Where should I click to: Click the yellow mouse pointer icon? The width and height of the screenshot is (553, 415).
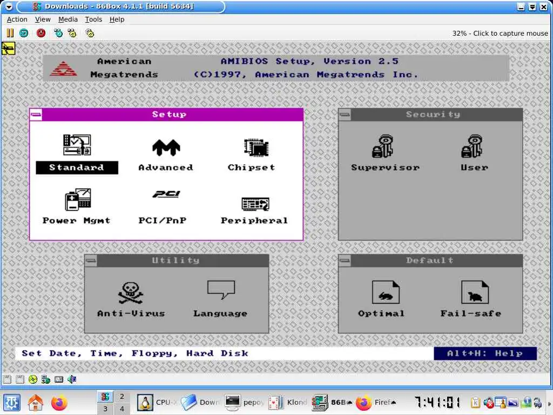(9, 48)
